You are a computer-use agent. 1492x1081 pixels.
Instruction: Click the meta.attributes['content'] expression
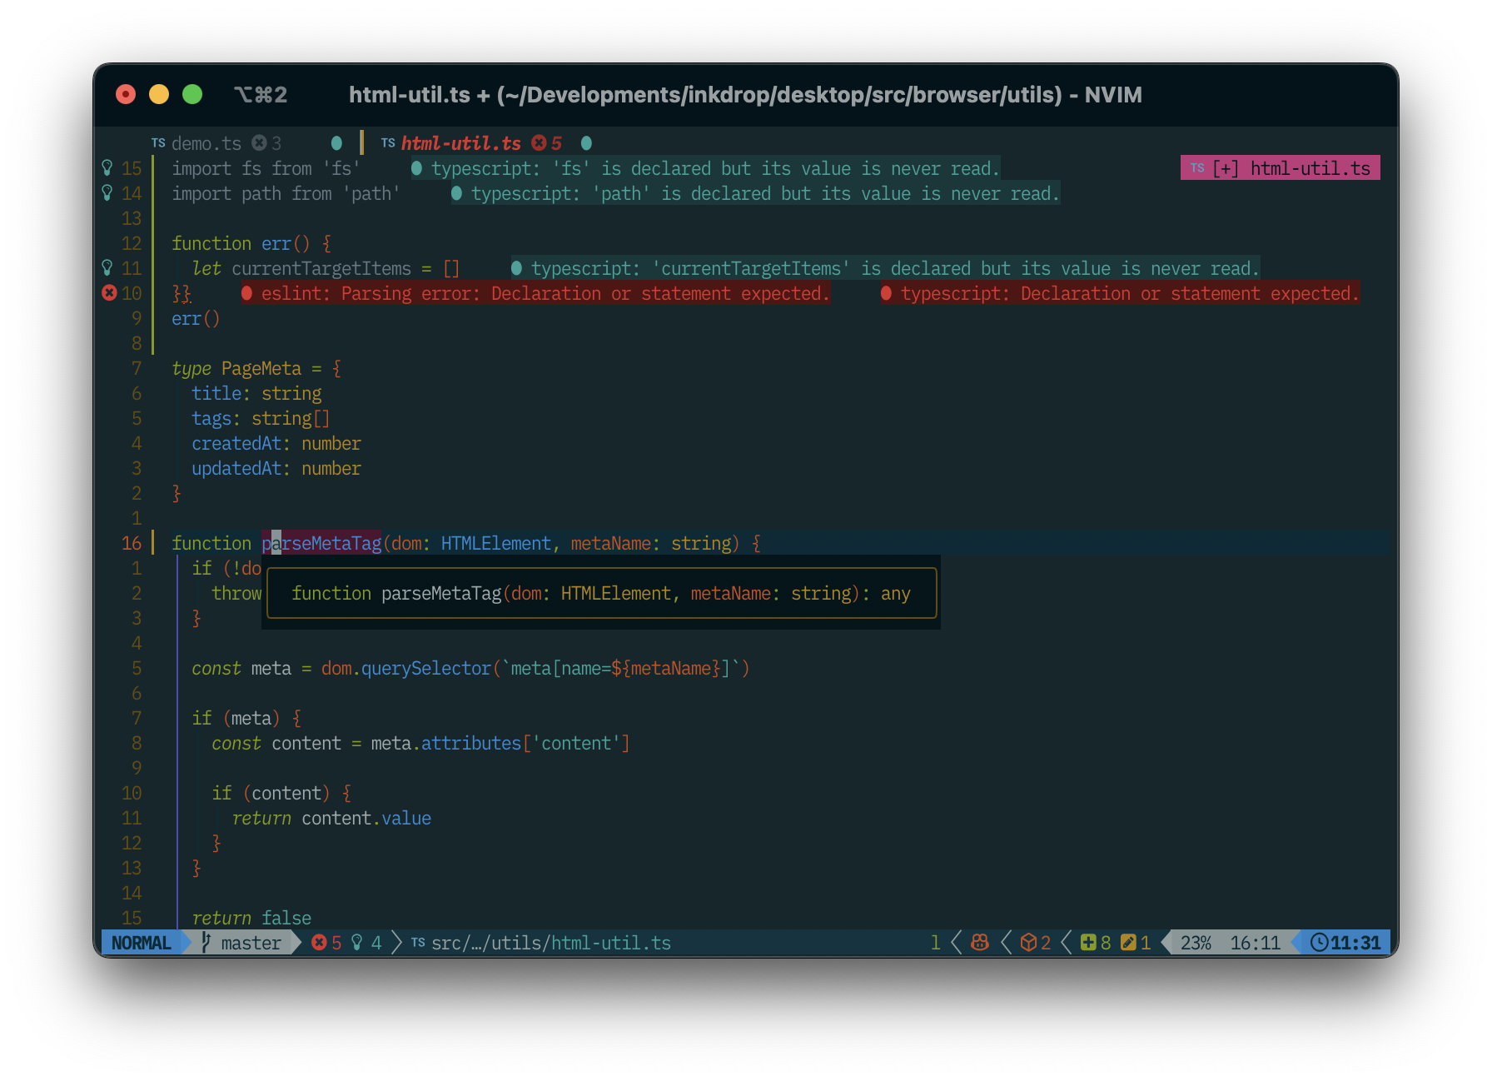pos(500,743)
